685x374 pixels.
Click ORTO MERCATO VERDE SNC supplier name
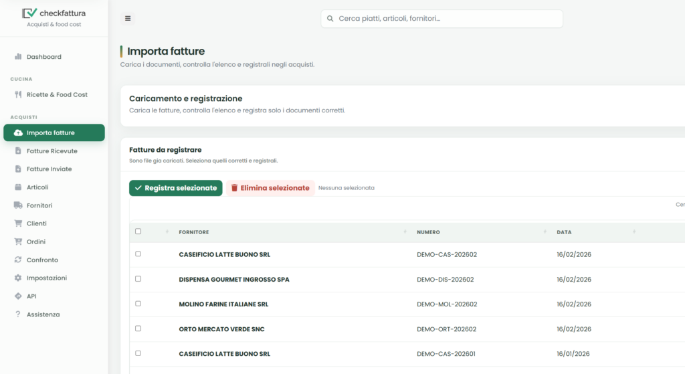(x=221, y=329)
